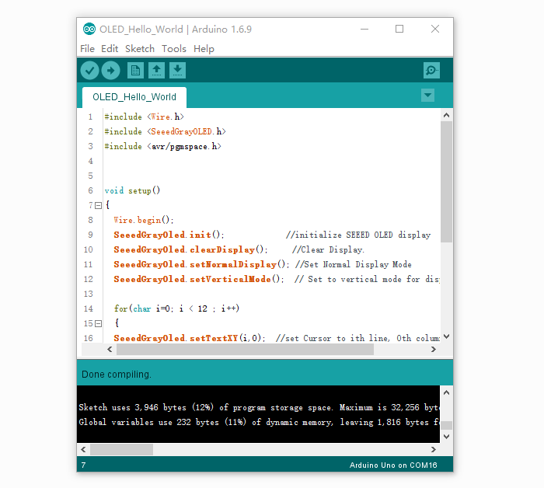The width and height of the screenshot is (544, 488).
Task: Open the File menu
Action: tap(87, 49)
